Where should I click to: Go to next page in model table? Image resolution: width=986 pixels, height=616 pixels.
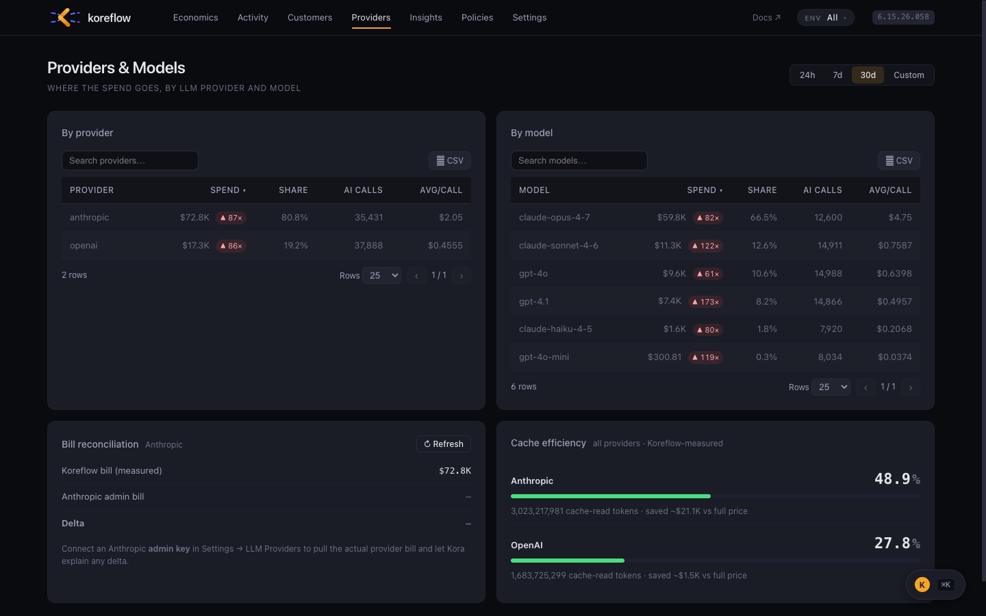(911, 387)
